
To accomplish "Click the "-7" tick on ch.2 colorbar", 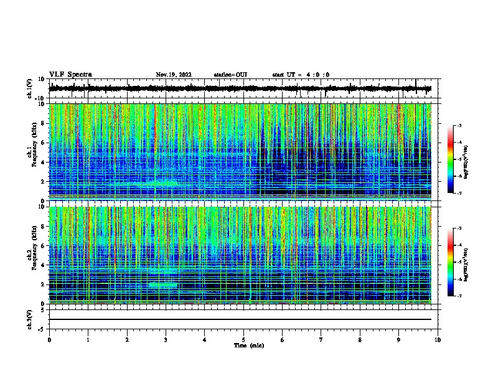I will (459, 296).
